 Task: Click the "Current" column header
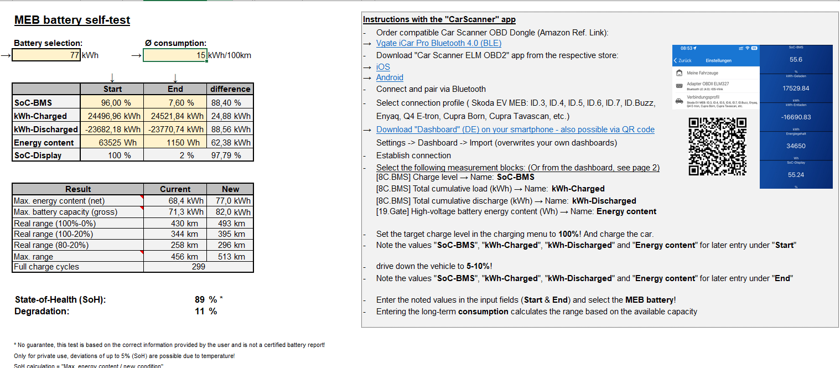175,189
